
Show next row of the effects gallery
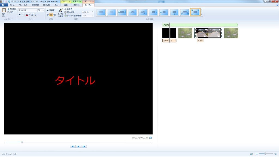(x=202, y=12)
